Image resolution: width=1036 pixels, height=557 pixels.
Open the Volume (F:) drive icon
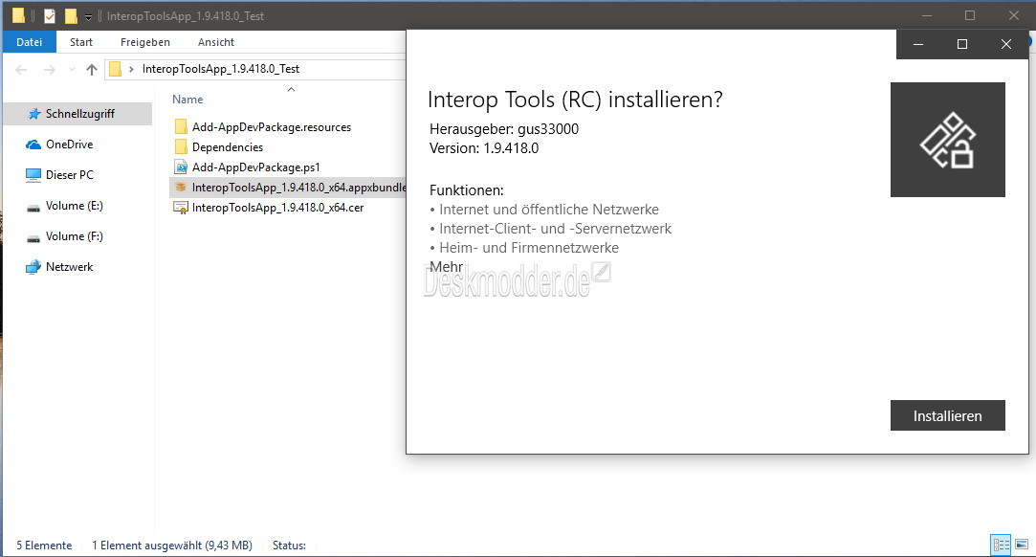tap(33, 238)
